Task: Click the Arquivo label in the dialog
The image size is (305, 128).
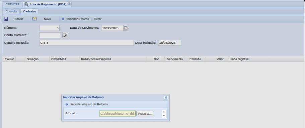Action: point(71,113)
